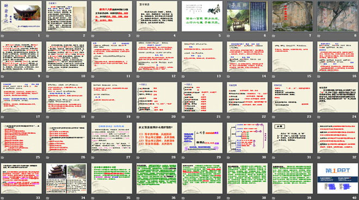359x200 pixels.
Task: Select slide 5 with green poem text
Action: pos(202,16)
